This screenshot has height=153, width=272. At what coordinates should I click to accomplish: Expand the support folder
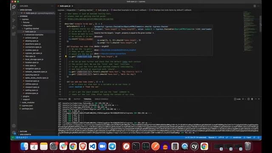[x=37, y=99]
